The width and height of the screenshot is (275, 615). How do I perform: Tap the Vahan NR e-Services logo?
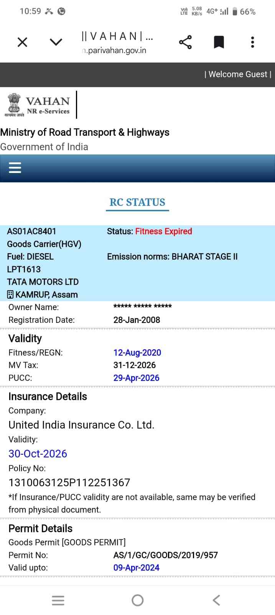38,105
